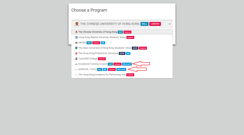Select The Chinese University of Hong Kong option

point(98,32)
